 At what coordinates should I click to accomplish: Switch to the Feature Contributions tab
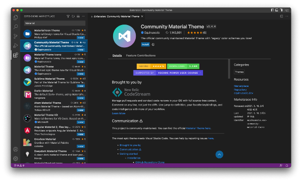tap(141, 56)
